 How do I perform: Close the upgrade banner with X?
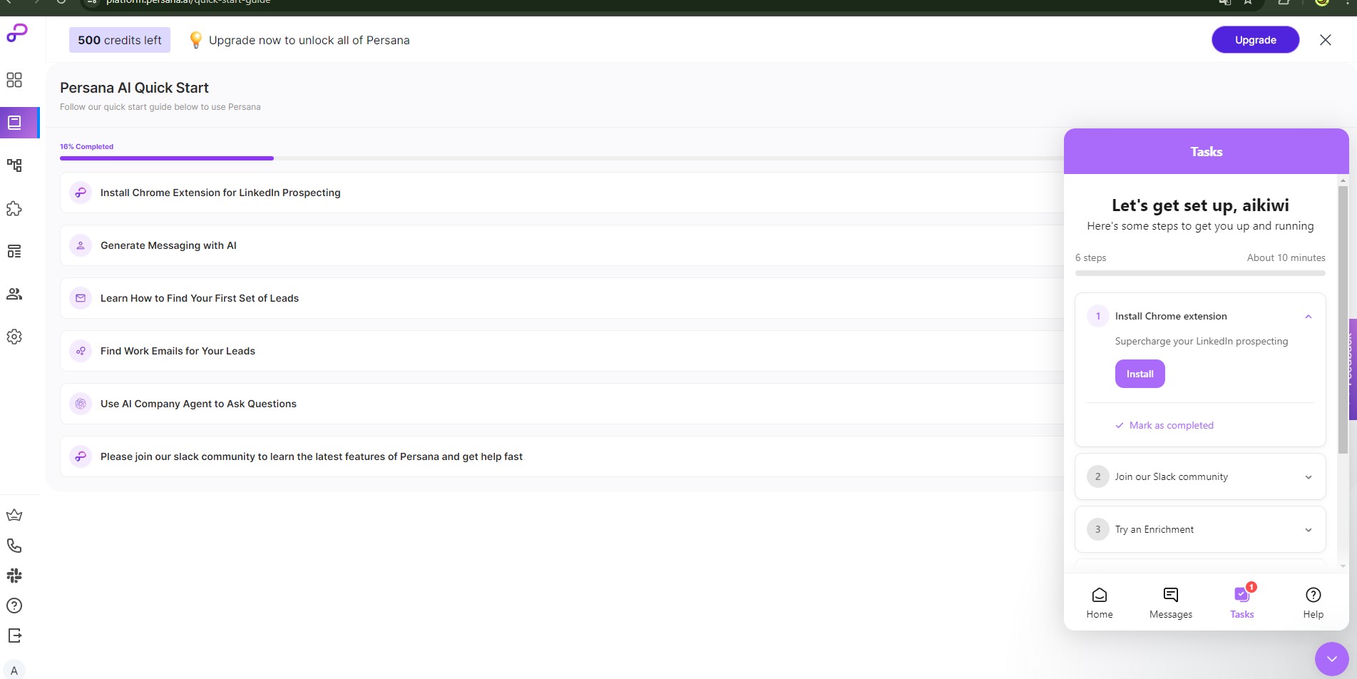pyautogui.click(x=1326, y=40)
